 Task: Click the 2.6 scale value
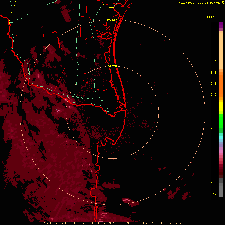(x=214, y=128)
